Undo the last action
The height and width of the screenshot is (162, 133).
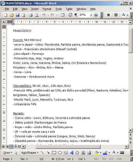[44, 15]
